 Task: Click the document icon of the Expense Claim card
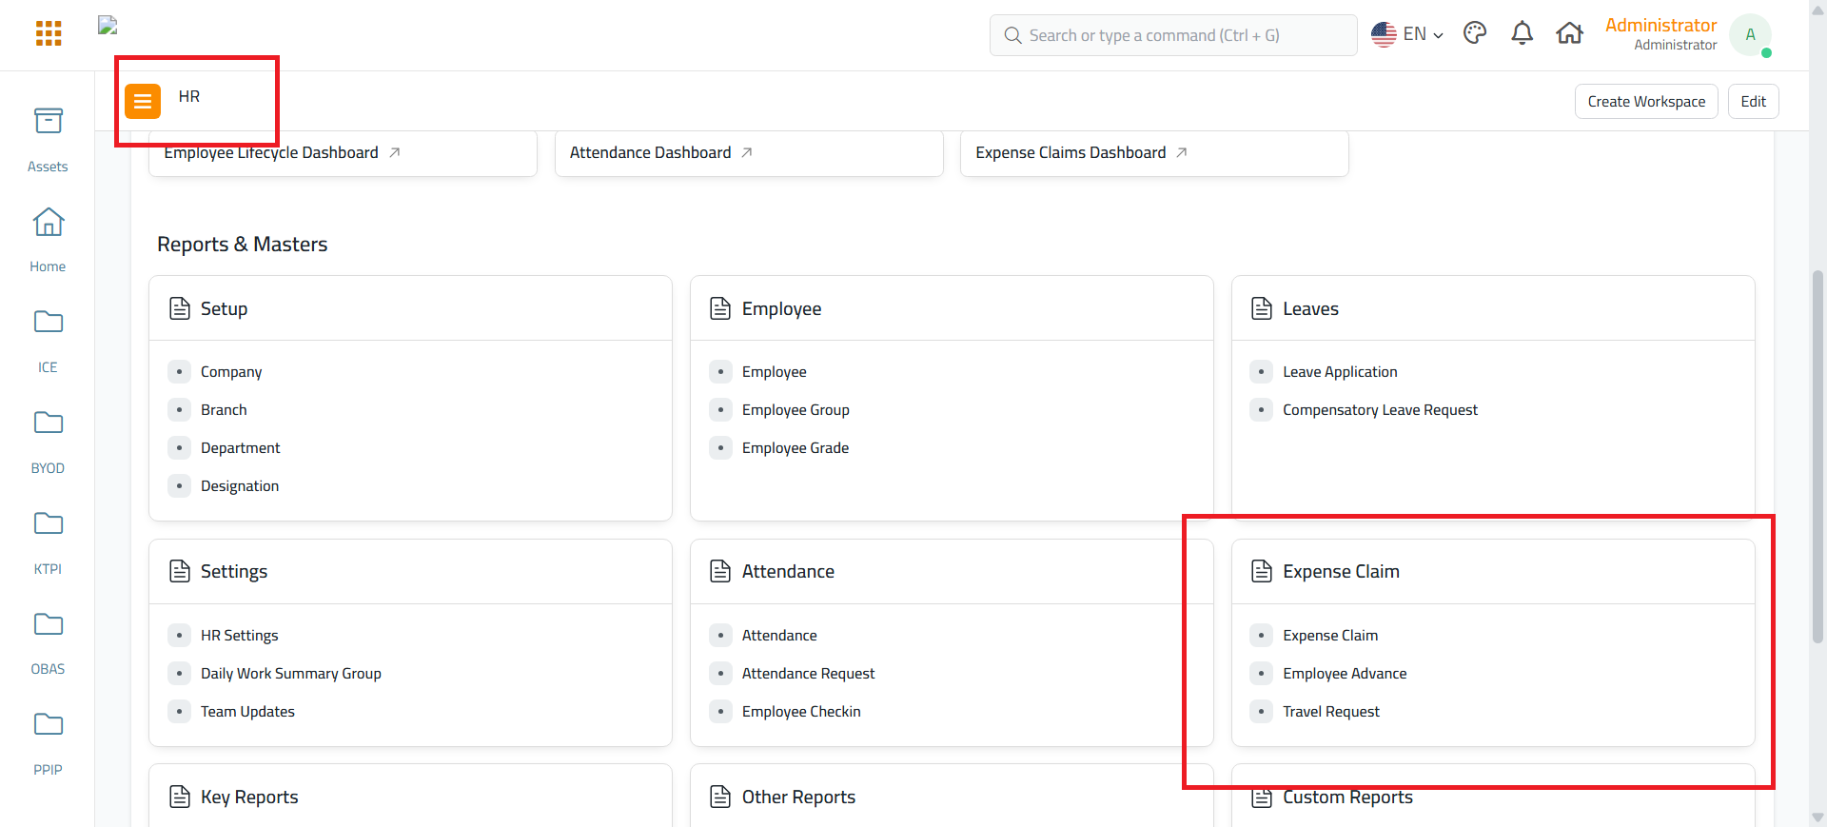1262,571
